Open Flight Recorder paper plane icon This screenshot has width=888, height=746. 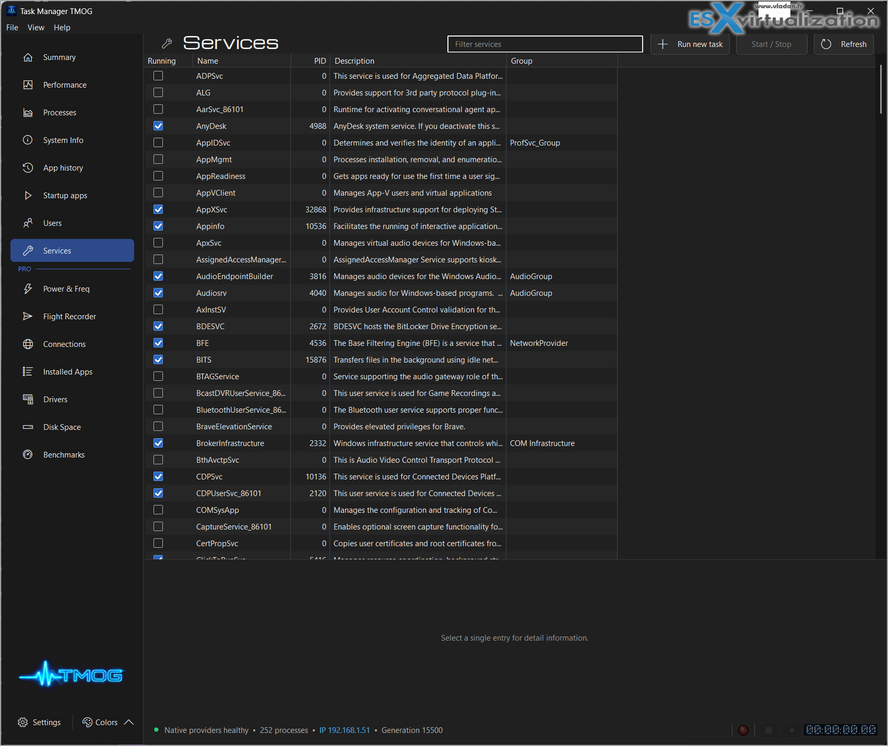point(28,317)
